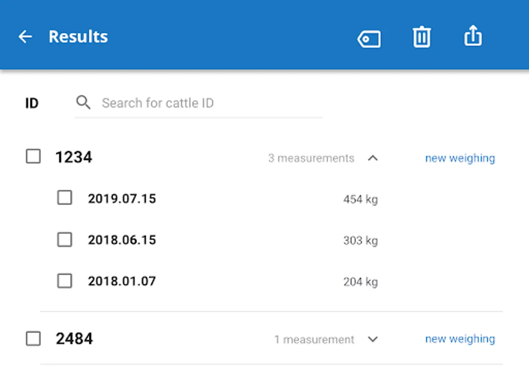
Task: Tap the share export icon
Action: [473, 36]
